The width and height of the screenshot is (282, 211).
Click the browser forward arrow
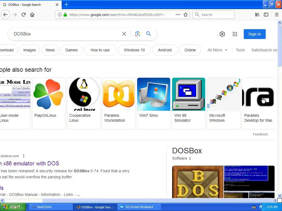(x=15, y=15)
